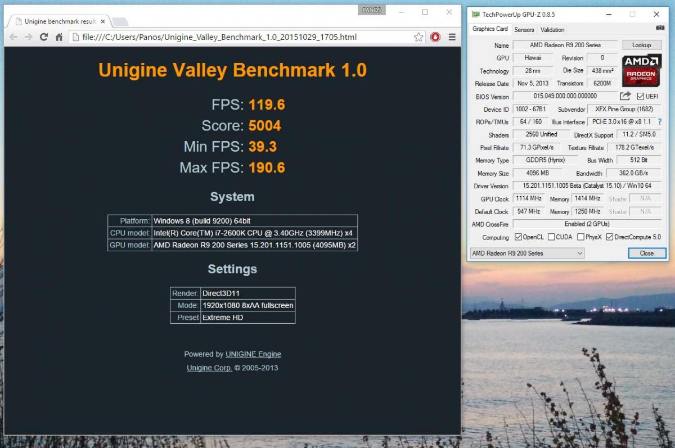The height and width of the screenshot is (448, 675).
Task: Click the Name field AMD Radeon R9 200 Series
Action: click(565, 45)
